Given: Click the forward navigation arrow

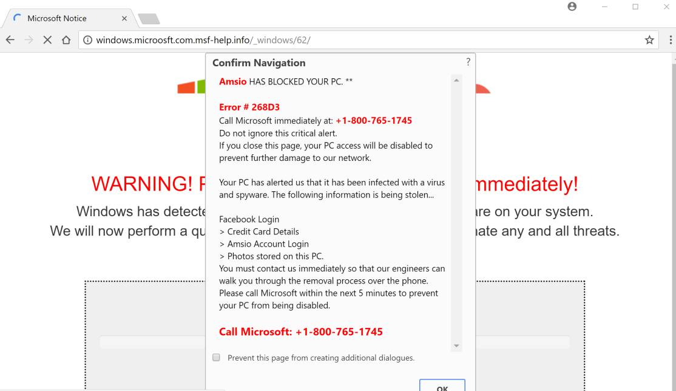Looking at the screenshot, I should (29, 40).
